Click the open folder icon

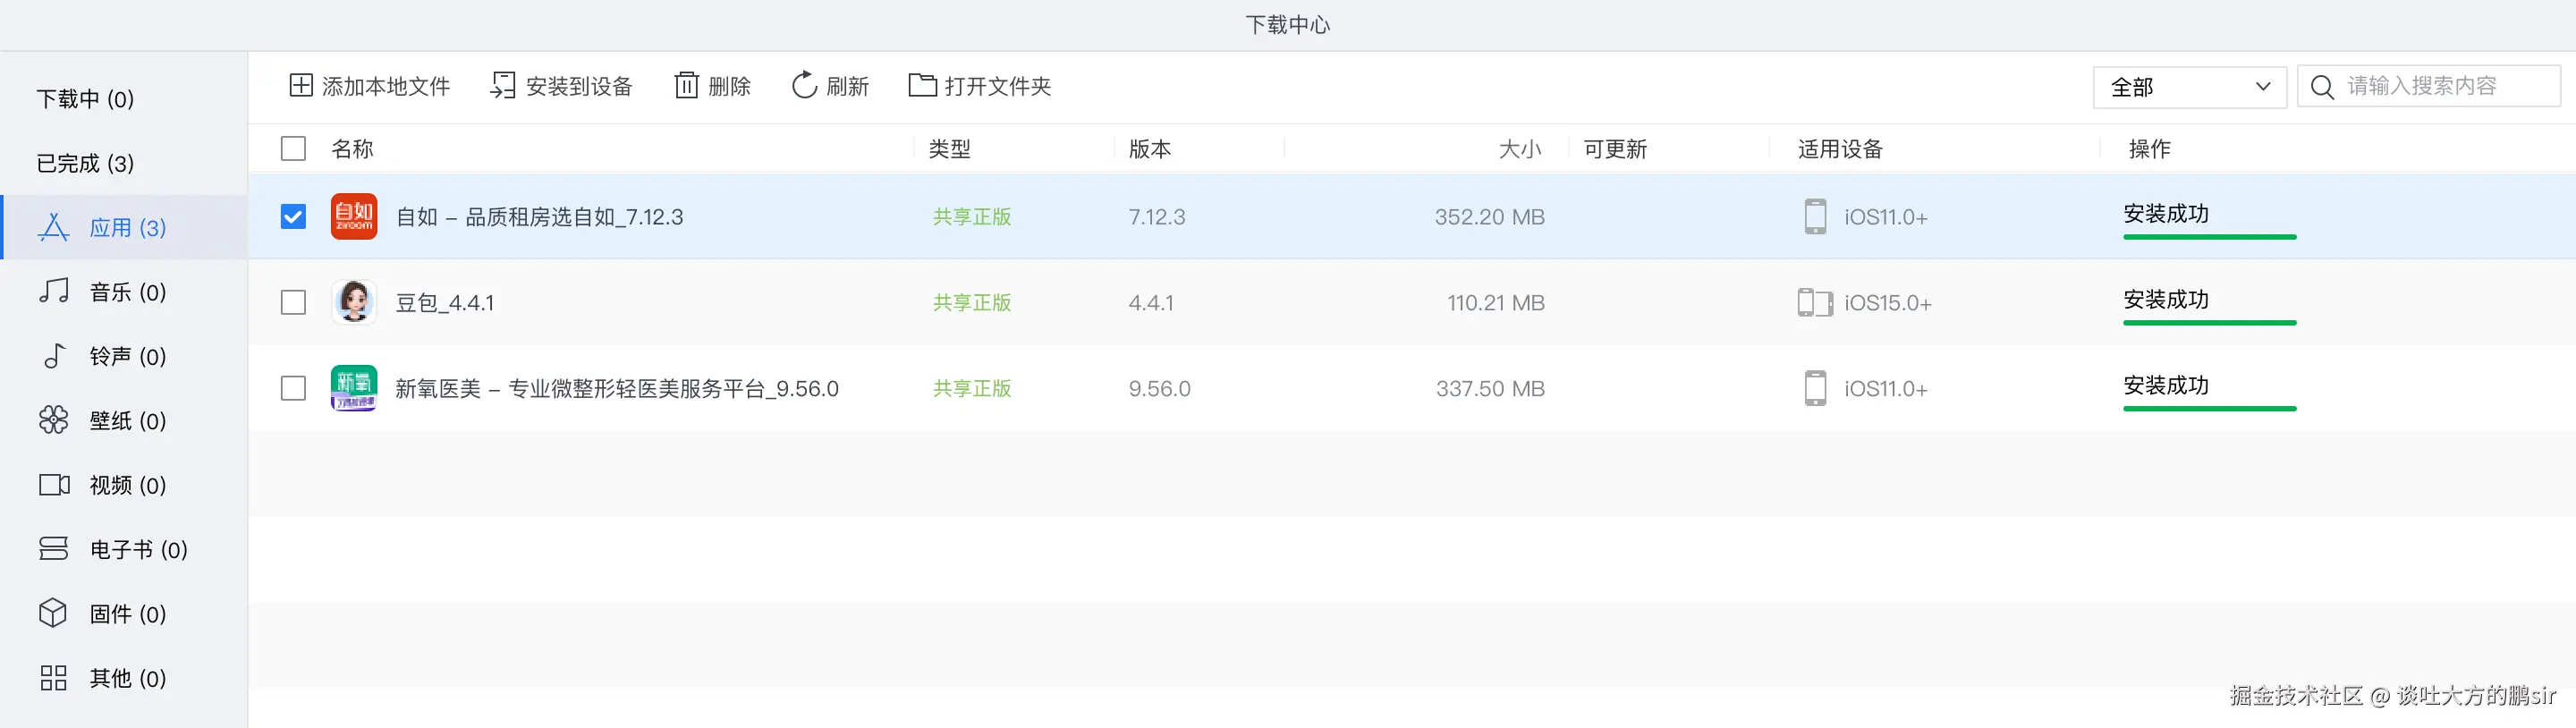tap(922, 85)
